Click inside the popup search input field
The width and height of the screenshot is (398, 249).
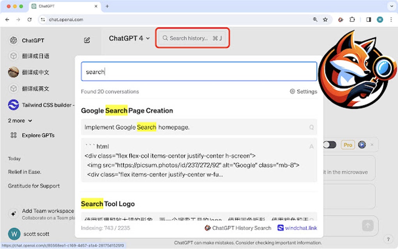199,71
